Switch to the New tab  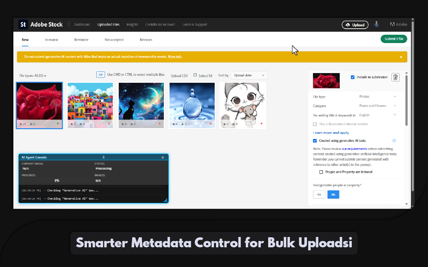[25, 40]
